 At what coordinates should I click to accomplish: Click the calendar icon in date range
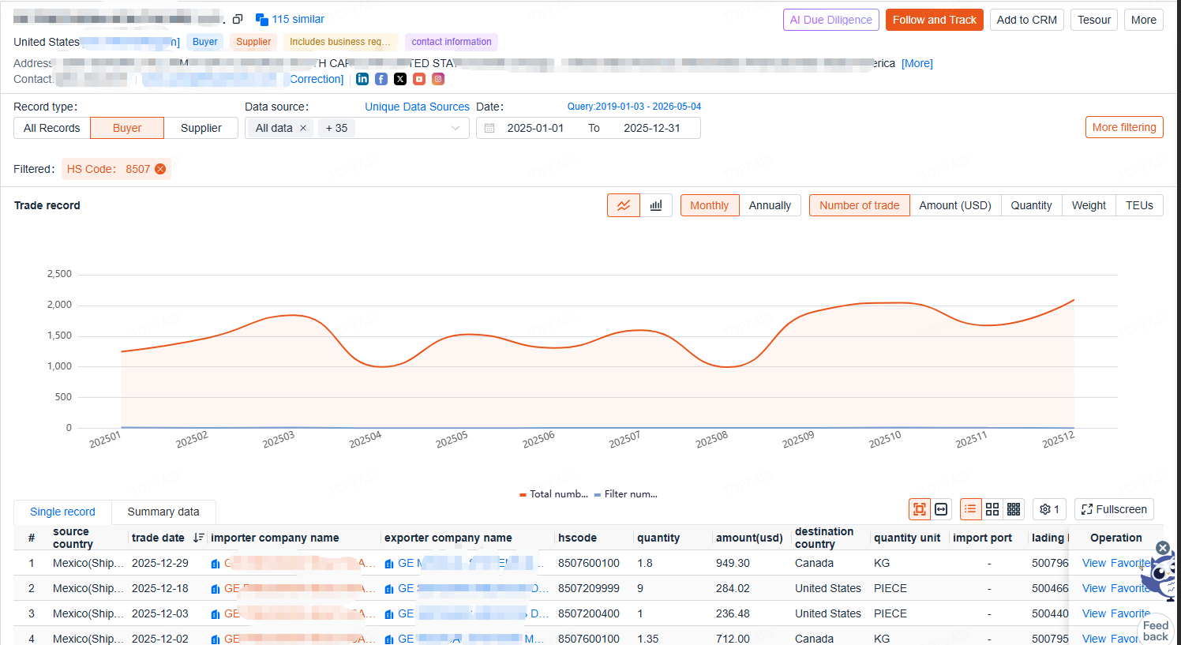pyautogui.click(x=489, y=128)
